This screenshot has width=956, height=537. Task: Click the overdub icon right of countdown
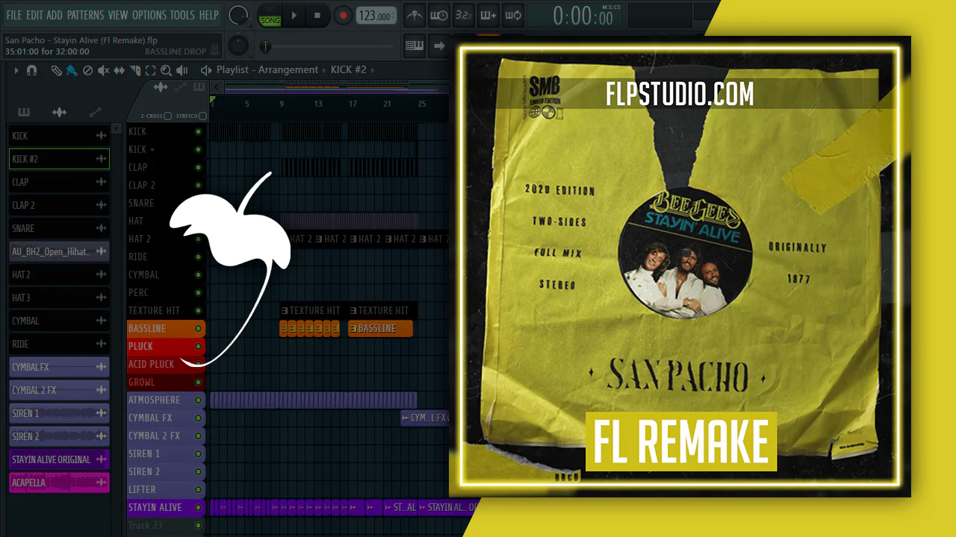[488, 15]
